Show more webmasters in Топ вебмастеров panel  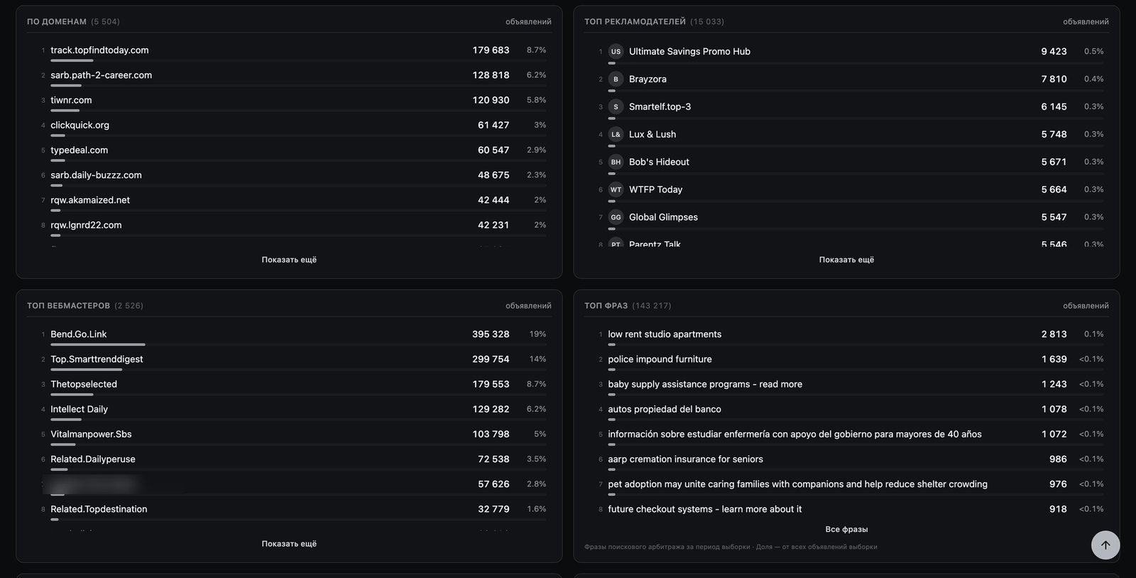click(289, 544)
